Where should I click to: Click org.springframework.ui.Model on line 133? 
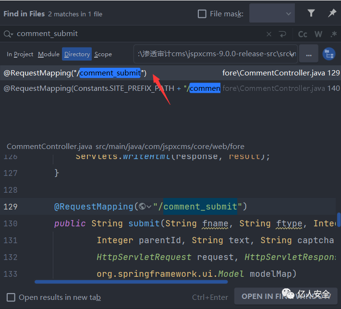click(x=170, y=274)
